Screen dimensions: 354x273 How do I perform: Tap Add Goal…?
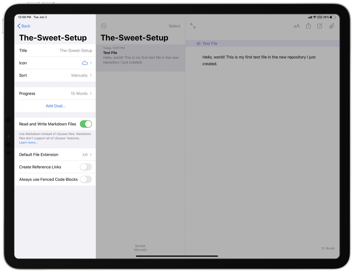(55, 106)
